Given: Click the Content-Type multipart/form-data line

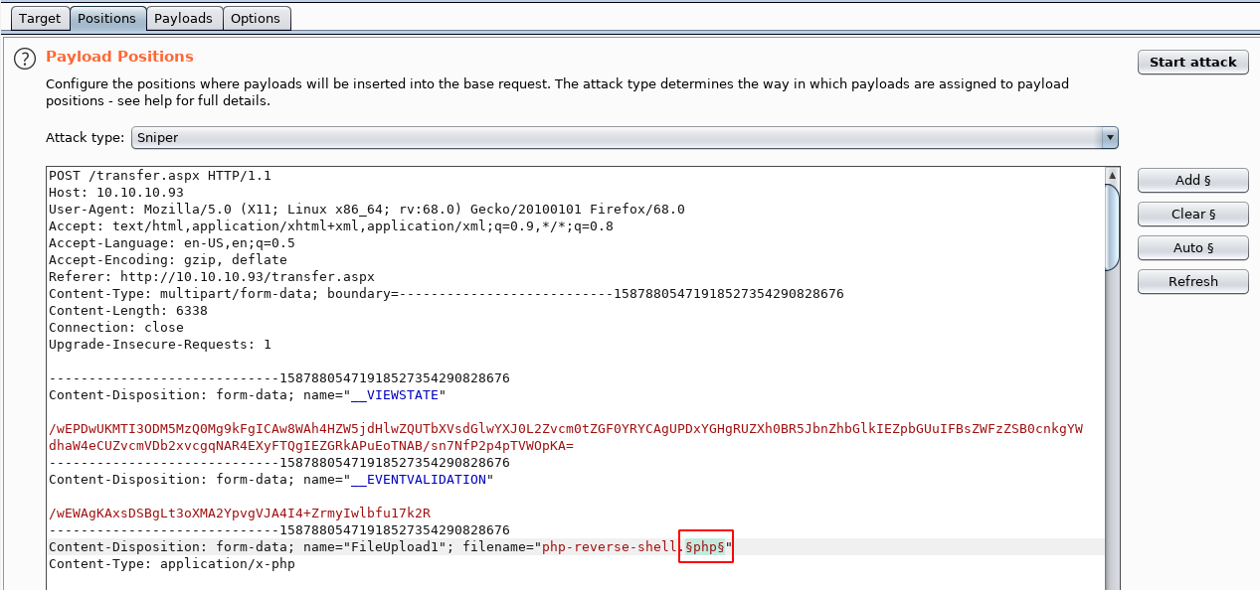Looking at the screenshot, I should (447, 294).
